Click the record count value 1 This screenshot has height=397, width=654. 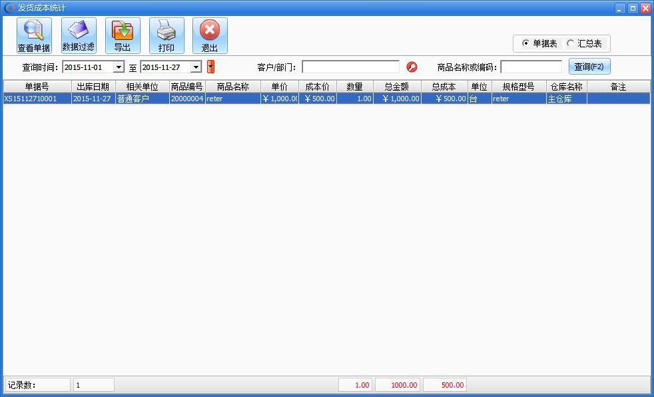(94, 385)
